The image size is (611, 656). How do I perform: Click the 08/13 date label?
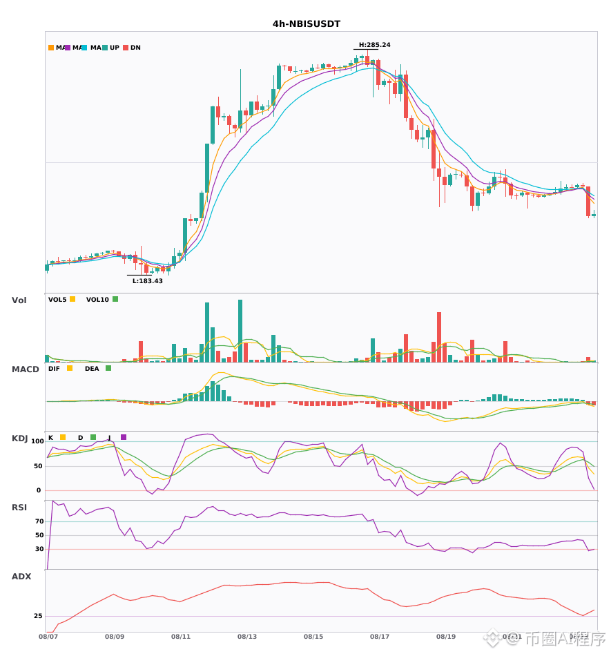coord(247,637)
